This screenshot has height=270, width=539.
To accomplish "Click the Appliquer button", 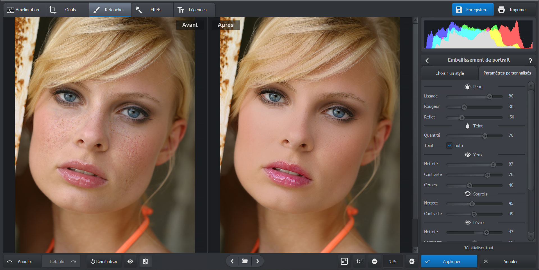I will [449, 261].
